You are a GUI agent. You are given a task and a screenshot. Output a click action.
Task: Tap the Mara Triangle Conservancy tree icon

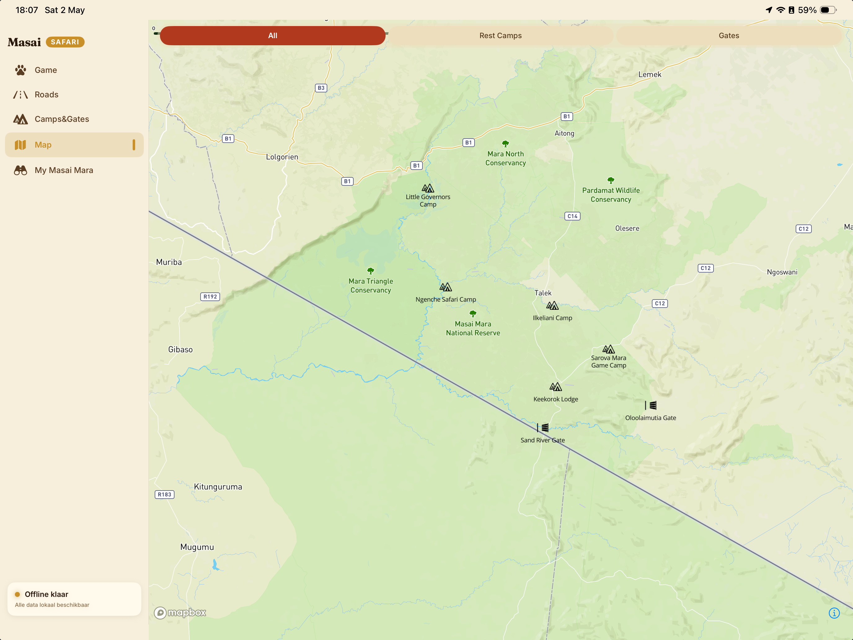point(371,271)
